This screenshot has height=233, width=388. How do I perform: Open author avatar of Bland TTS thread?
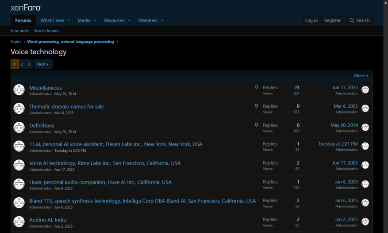19,203
